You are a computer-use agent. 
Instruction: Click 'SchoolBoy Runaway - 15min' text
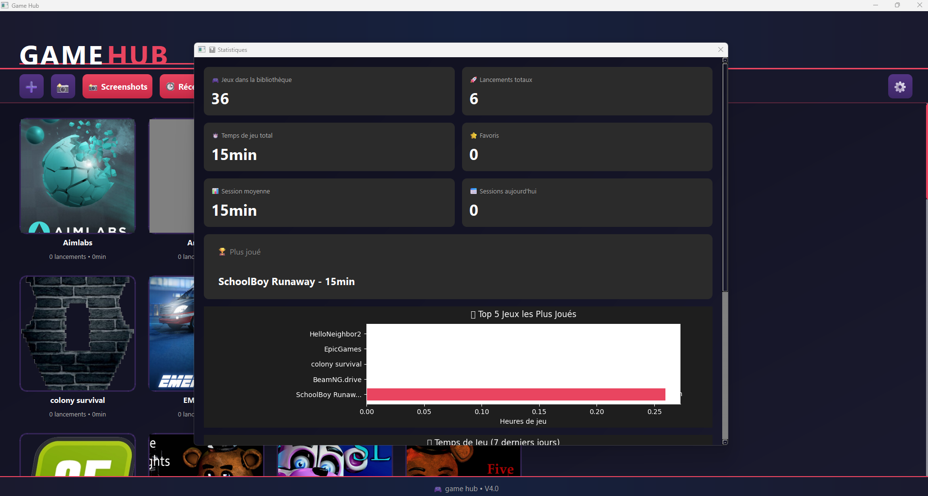coord(286,282)
